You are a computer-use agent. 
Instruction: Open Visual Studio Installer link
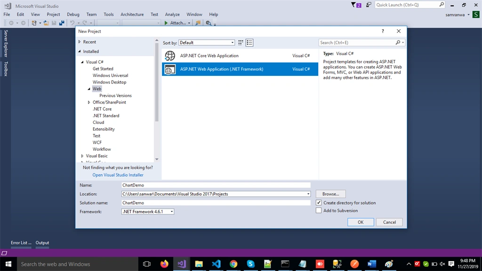118,175
